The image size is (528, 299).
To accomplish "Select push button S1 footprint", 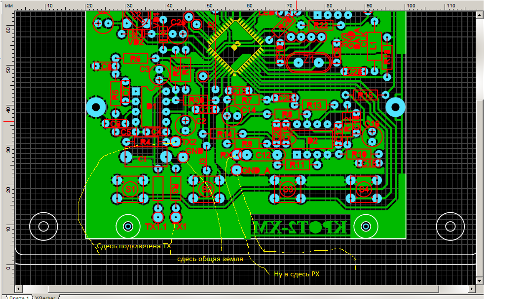I will point(130,190).
